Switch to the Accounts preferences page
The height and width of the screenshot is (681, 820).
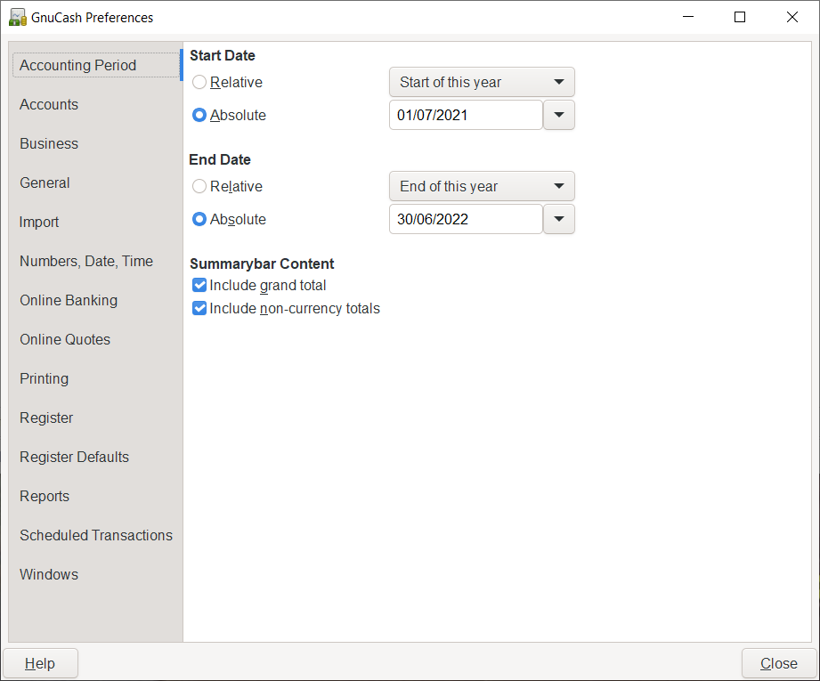[49, 105]
